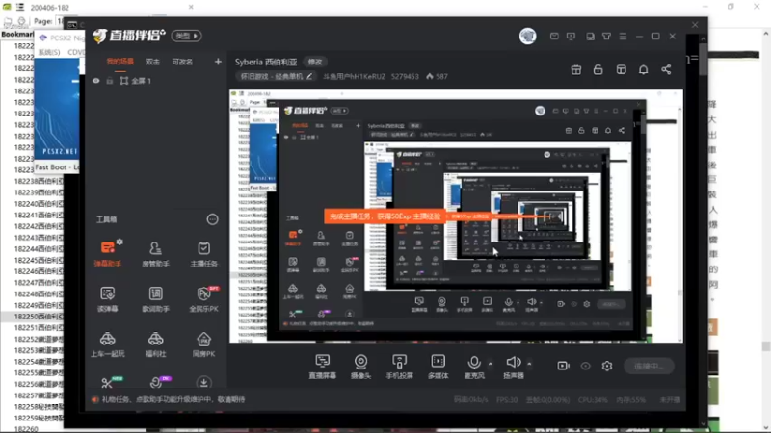
Task: Open notifications bell icon
Action: pyautogui.click(x=643, y=69)
